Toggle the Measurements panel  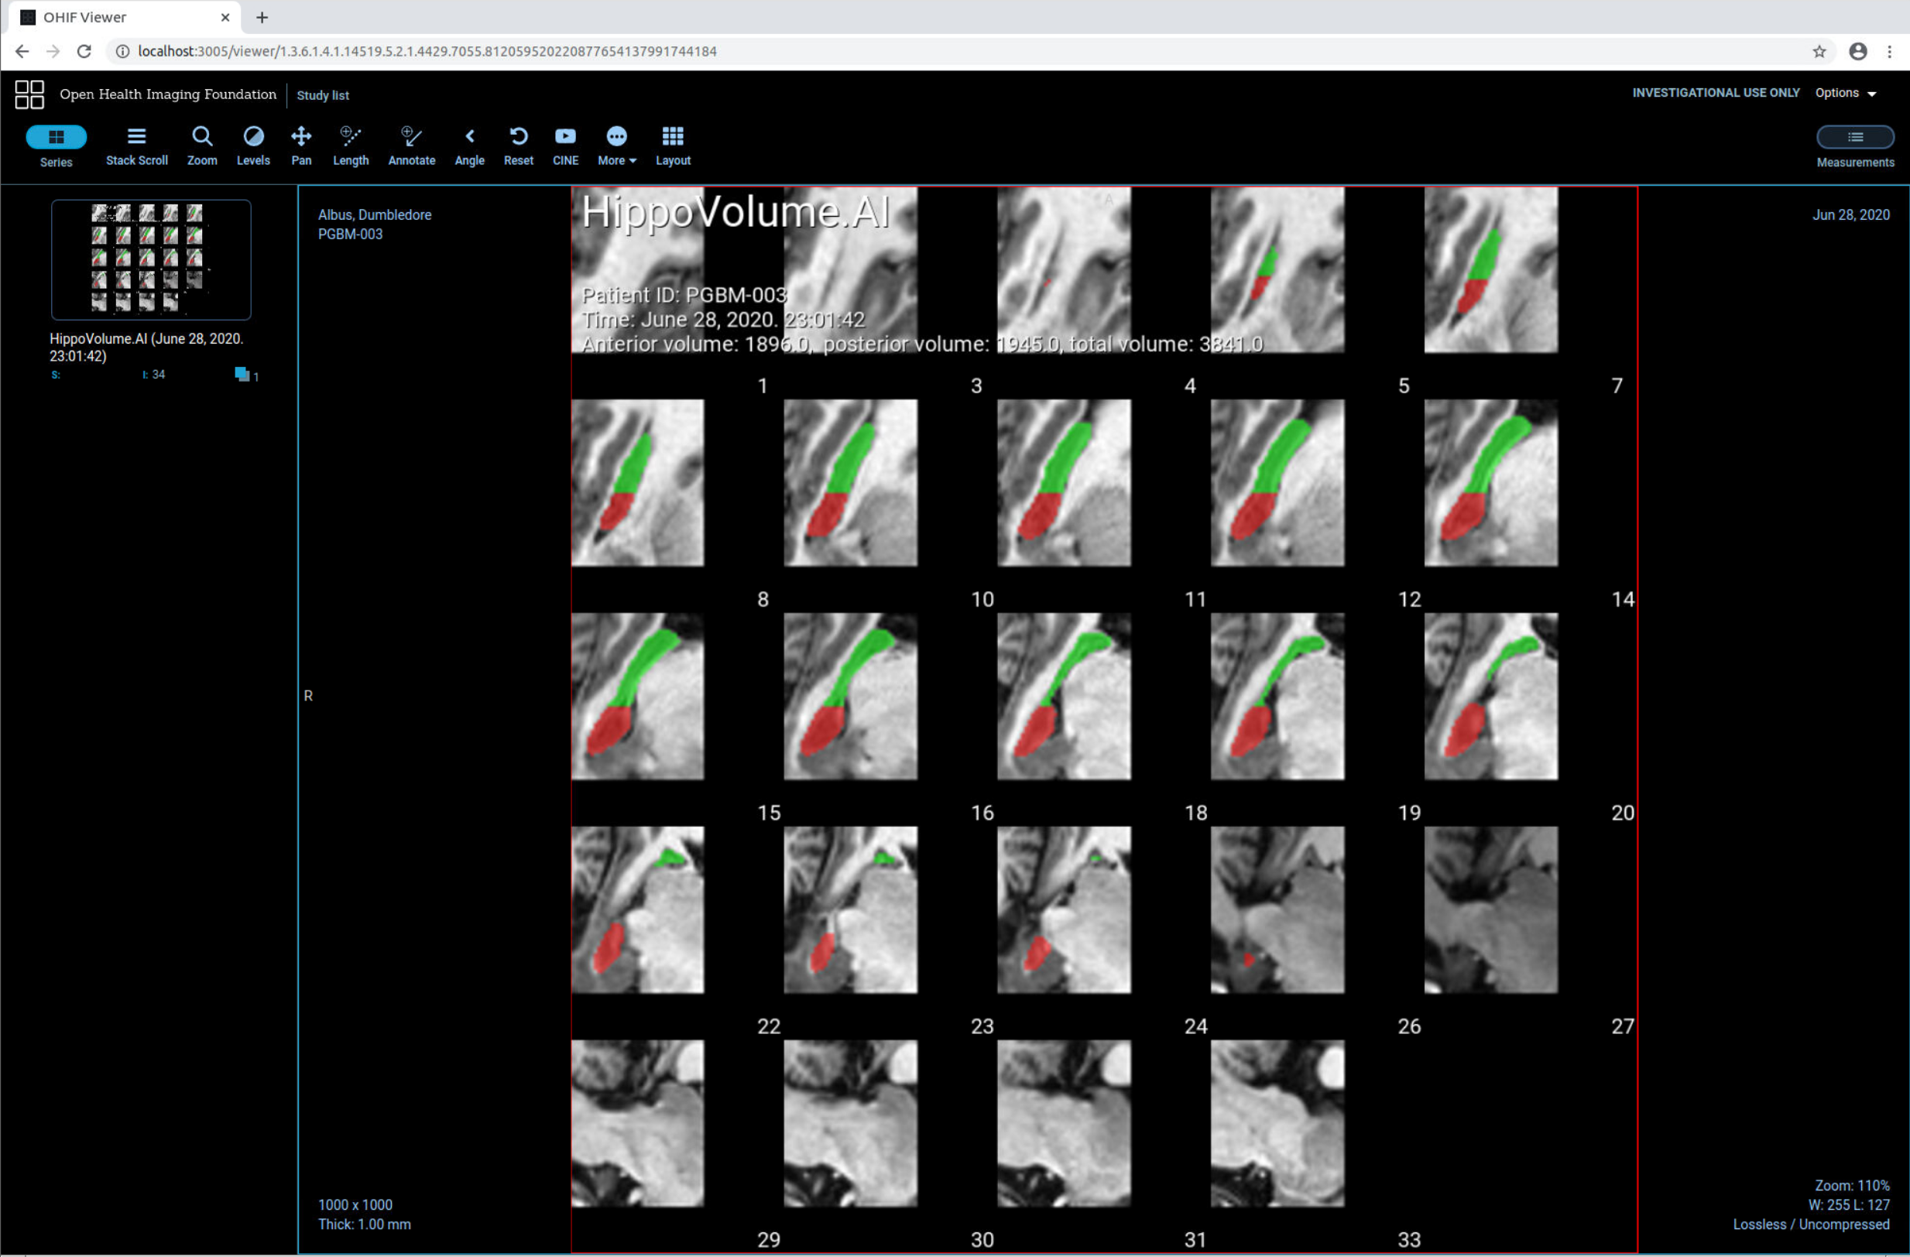(x=1854, y=137)
